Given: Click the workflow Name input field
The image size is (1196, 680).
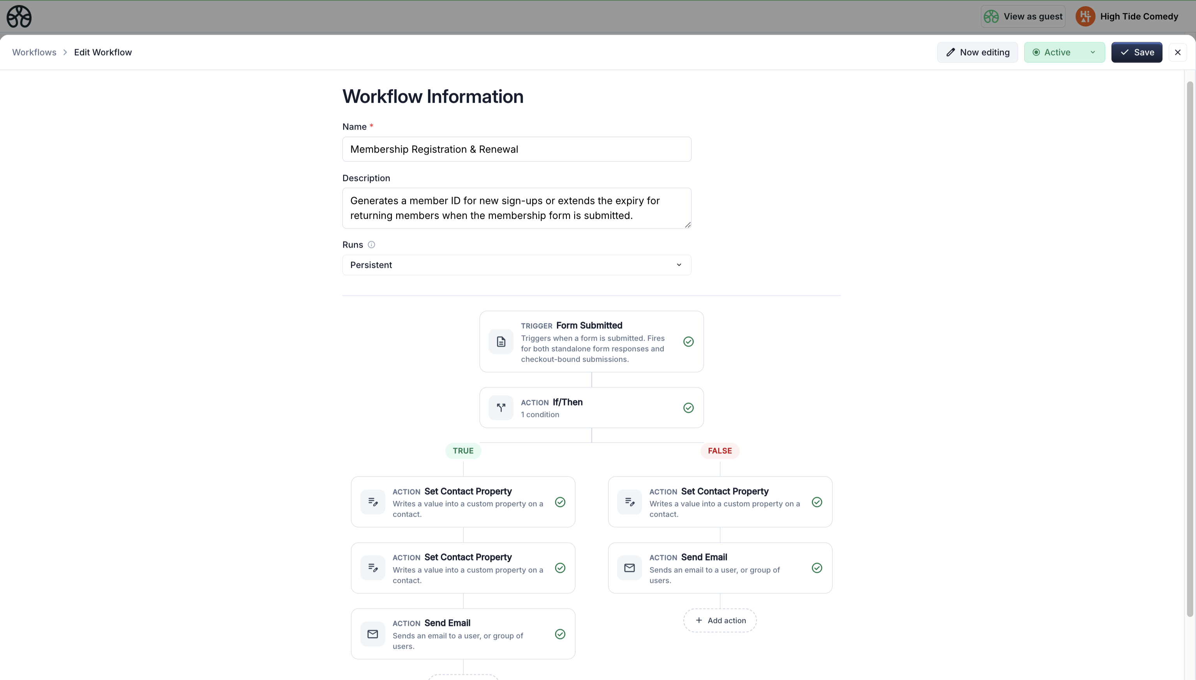Looking at the screenshot, I should tap(516, 150).
